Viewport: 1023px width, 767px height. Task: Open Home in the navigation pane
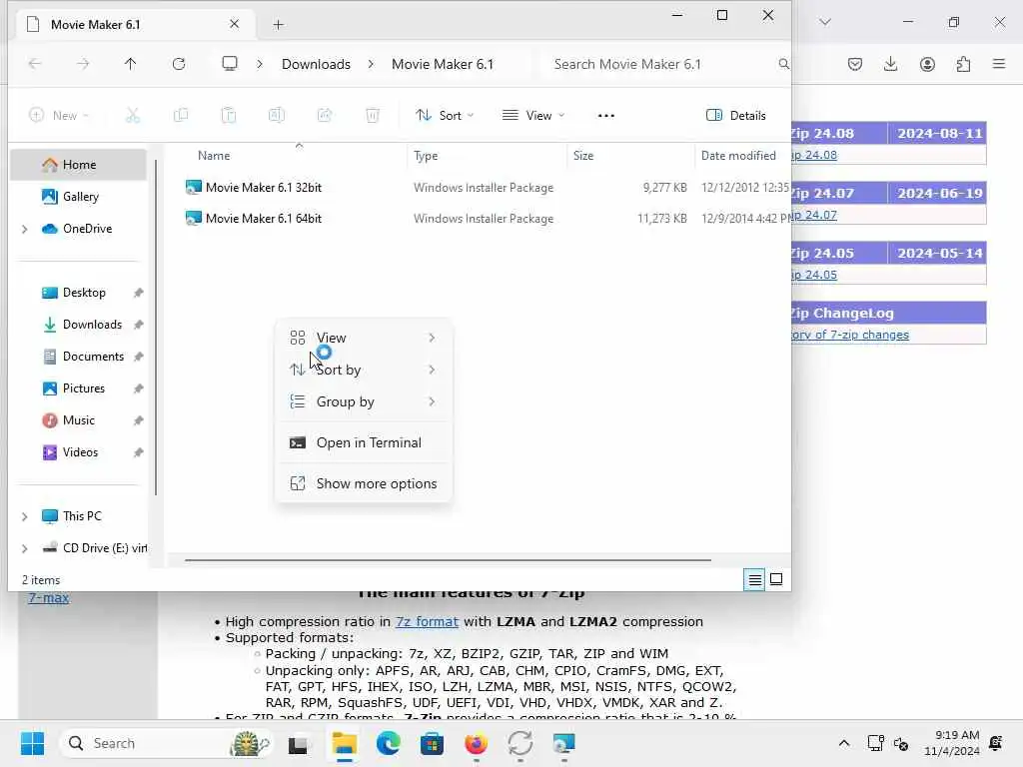(78, 165)
